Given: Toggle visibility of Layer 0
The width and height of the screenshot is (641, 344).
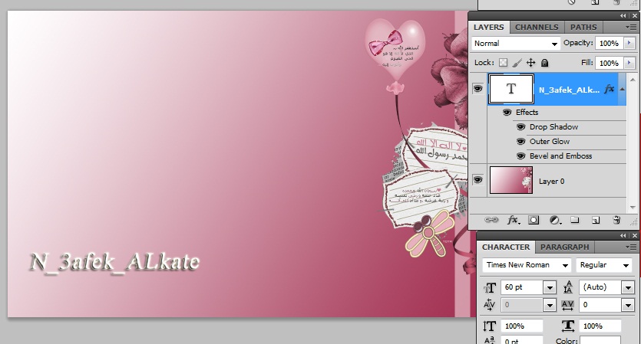Looking at the screenshot, I should (478, 180).
